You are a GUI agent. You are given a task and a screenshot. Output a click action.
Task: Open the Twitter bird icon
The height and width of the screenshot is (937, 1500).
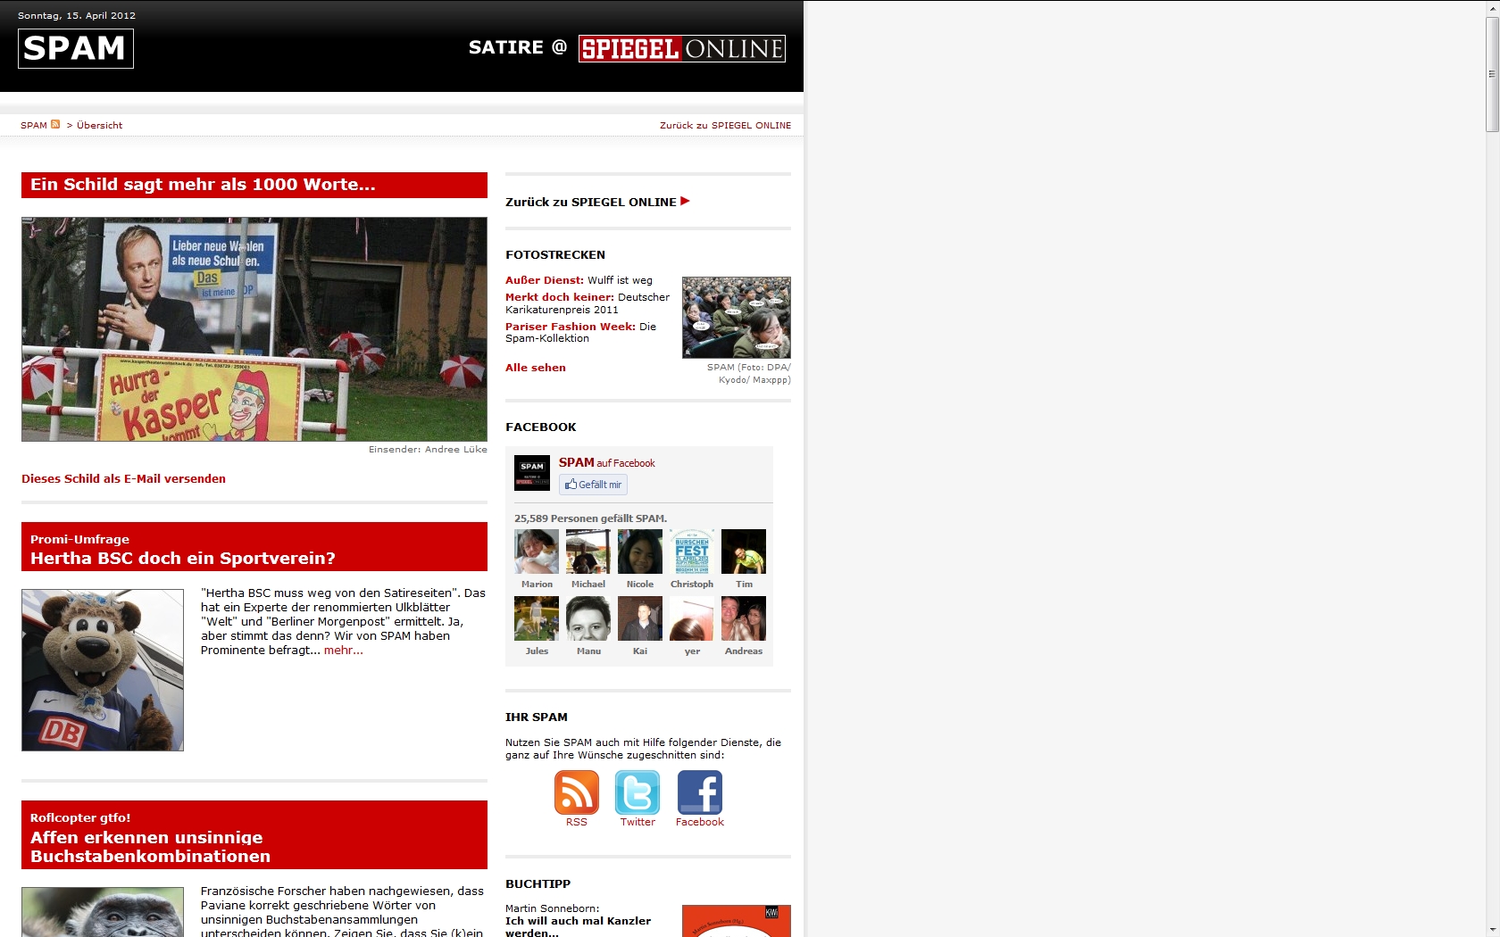pos(637,792)
